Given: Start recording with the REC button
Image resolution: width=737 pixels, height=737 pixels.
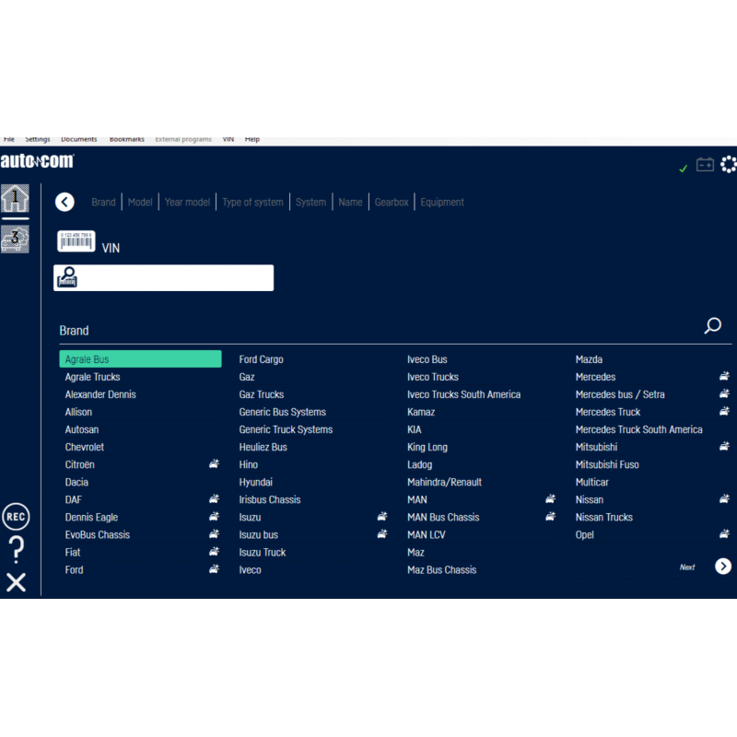Looking at the screenshot, I should [16, 517].
